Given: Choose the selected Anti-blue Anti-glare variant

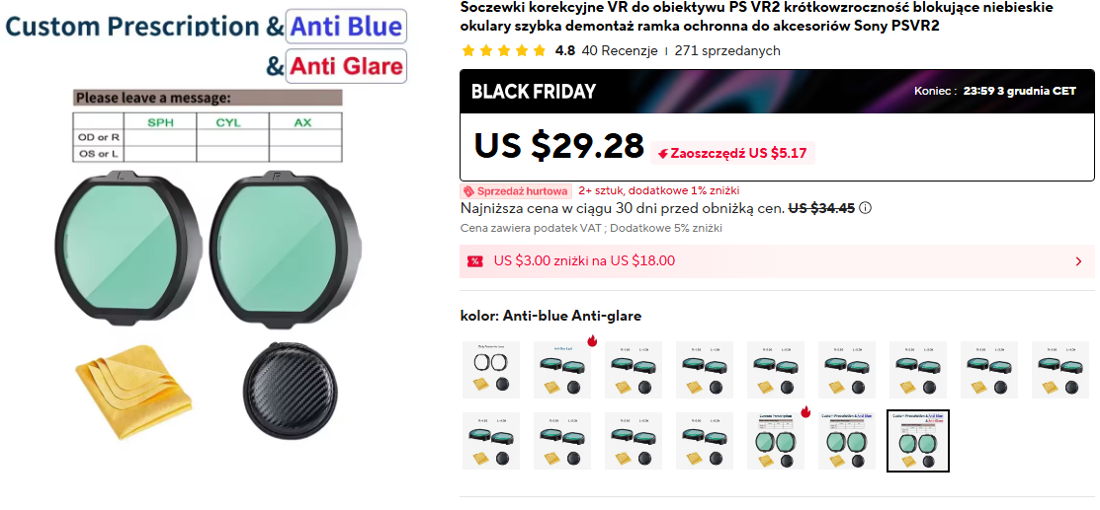Looking at the screenshot, I should pyautogui.click(x=917, y=441).
